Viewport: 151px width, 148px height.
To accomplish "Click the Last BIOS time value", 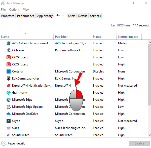I will pyautogui.click(x=141, y=25).
